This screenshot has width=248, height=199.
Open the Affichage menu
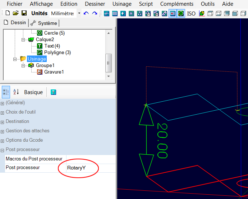41,4
